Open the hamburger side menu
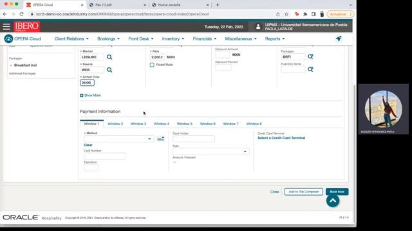Screen dimensions: 412x231 click(x=6, y=26)
